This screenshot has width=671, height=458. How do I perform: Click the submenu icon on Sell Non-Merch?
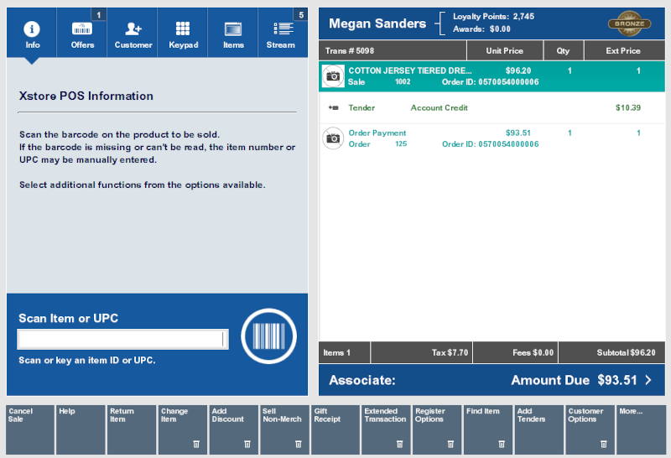(x=299, y=445)
